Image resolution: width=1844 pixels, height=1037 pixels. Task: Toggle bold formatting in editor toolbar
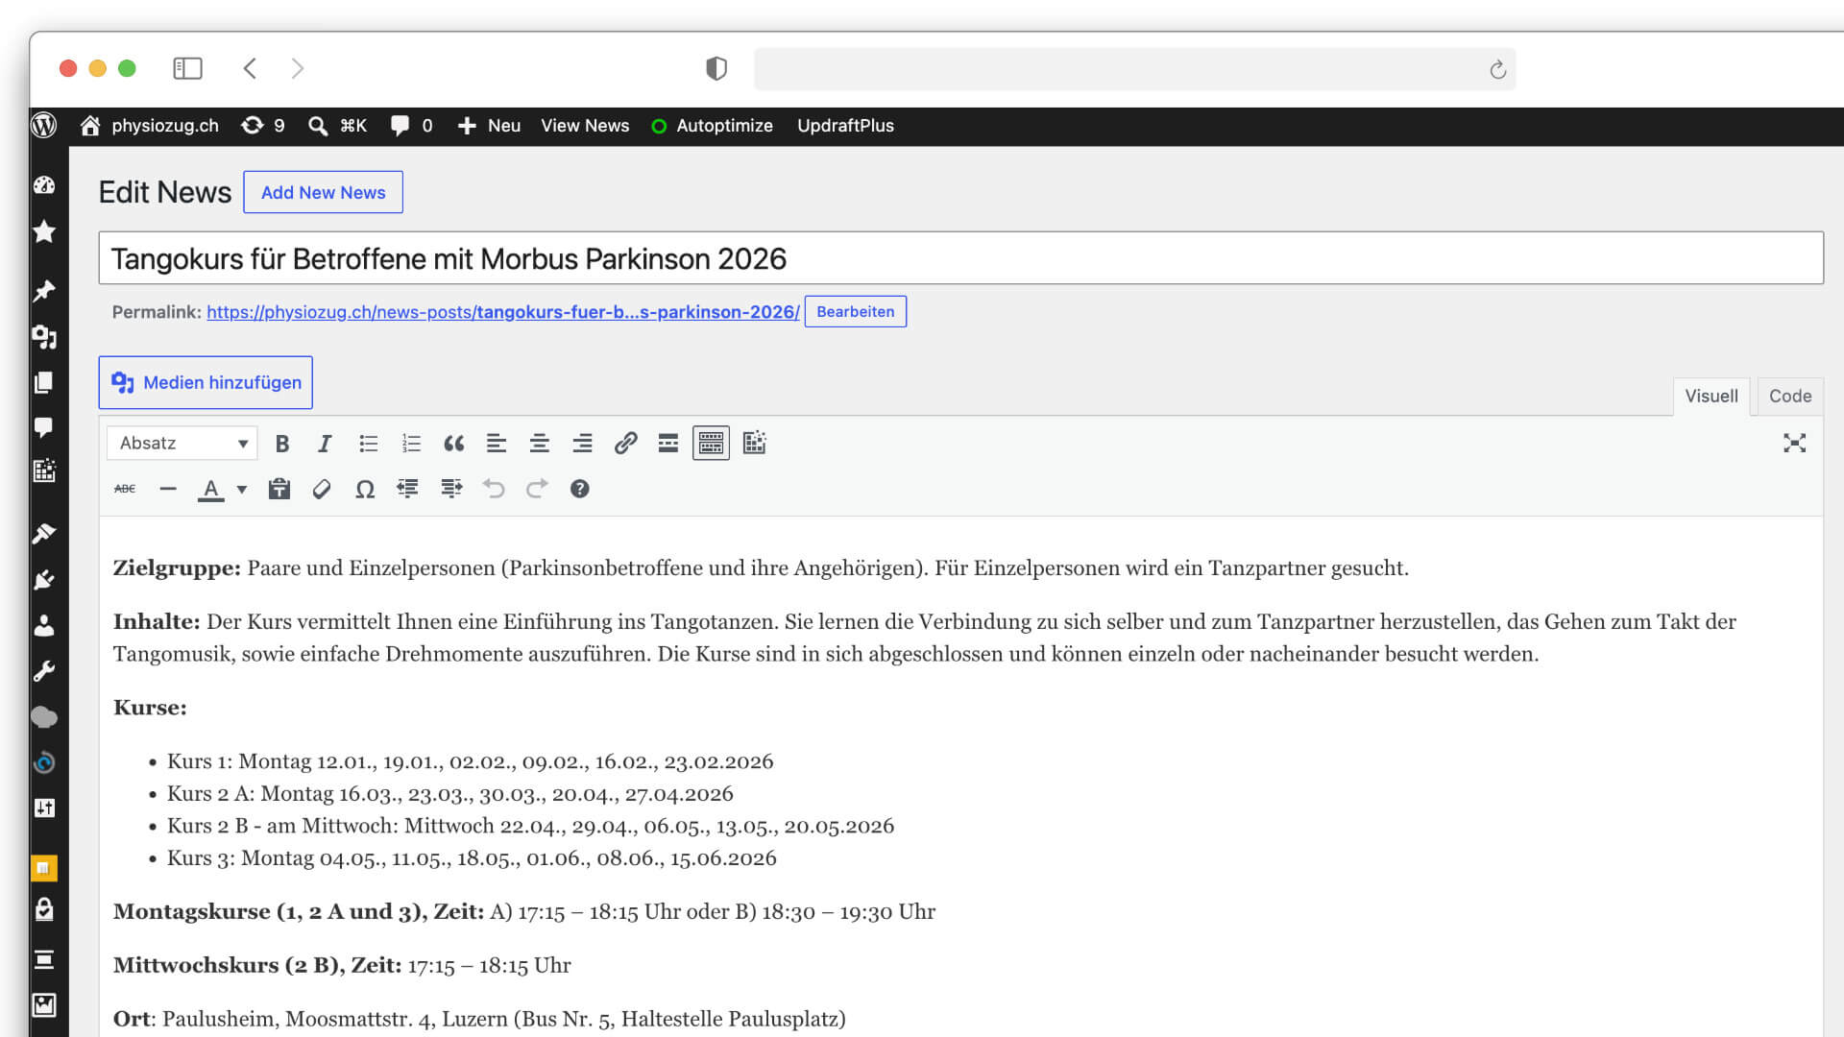coord(281,444)
